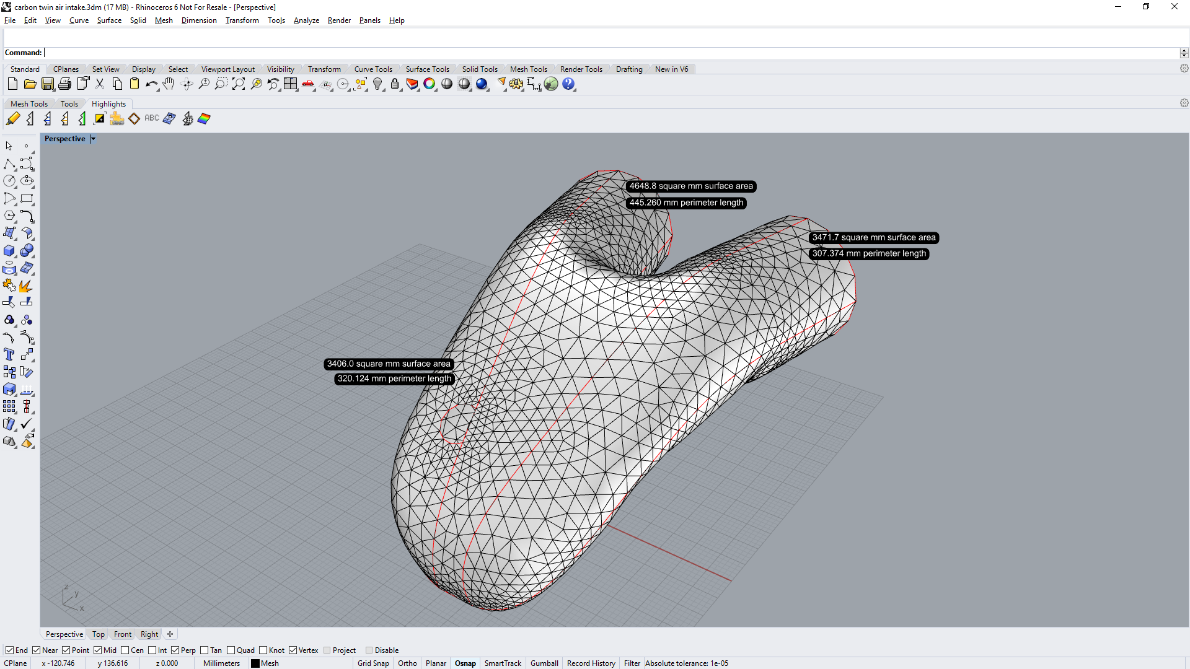Open the Perspective viewport title dropdown arrow
This screenshot has height=669, width=1190.
(x=93, y=139)
